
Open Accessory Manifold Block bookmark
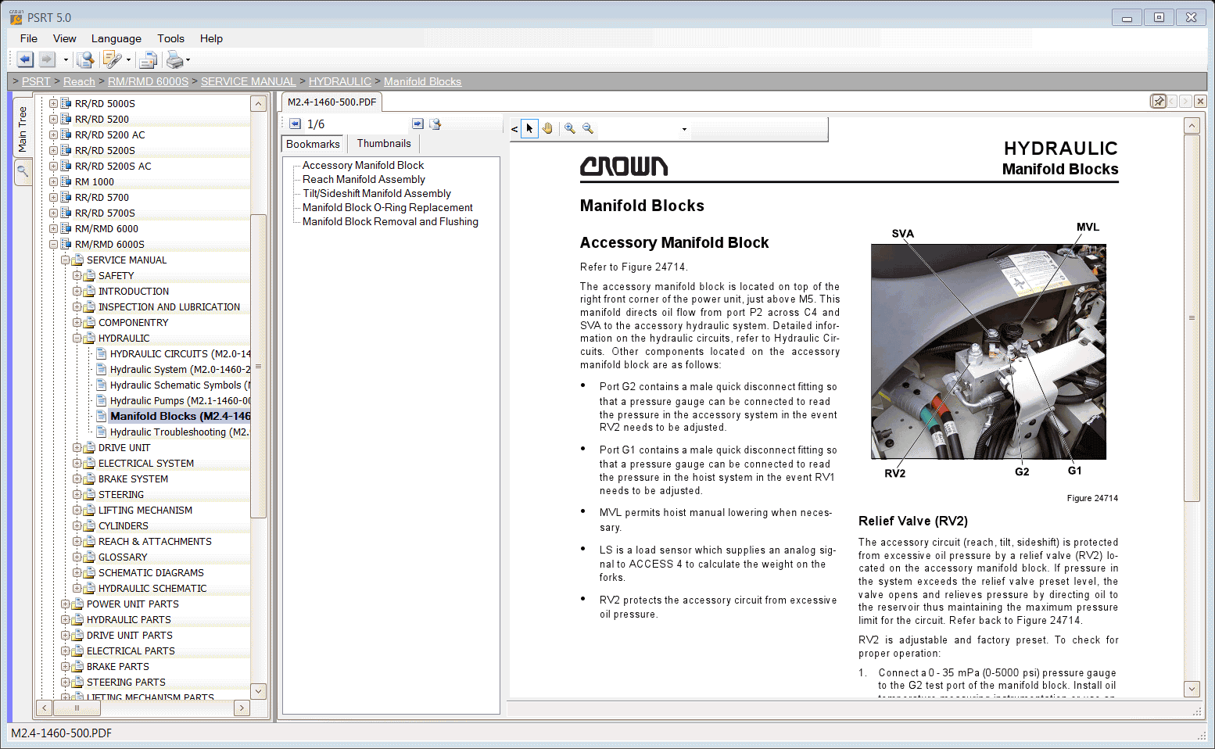(x=363, y=165)
